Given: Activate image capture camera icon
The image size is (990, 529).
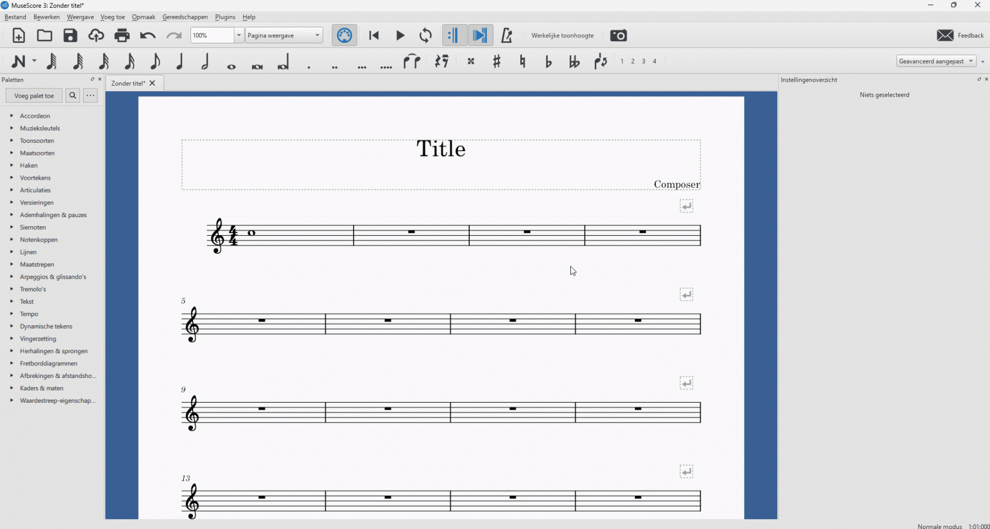Looking at the screenshot, I should (619, 36).
